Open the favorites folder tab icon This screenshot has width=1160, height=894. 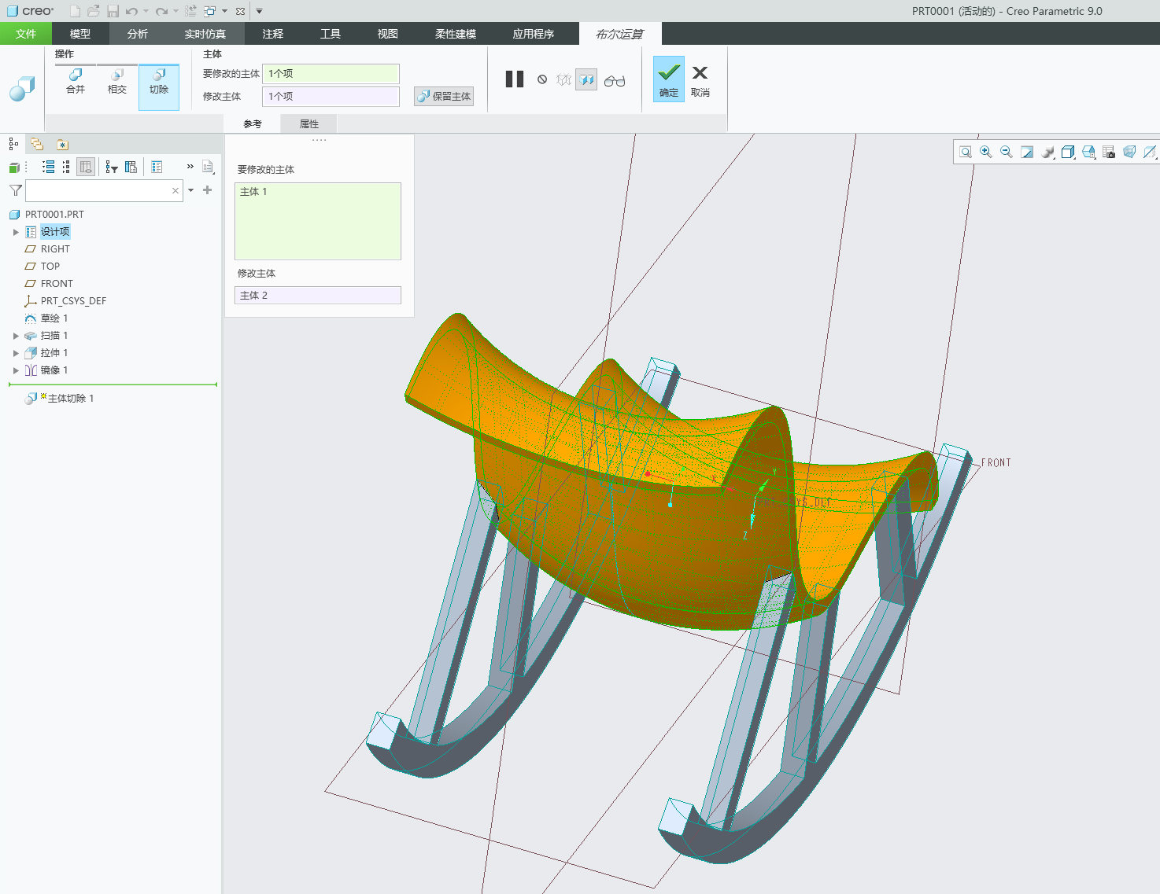pyautogui.click(x=62, y=144)
